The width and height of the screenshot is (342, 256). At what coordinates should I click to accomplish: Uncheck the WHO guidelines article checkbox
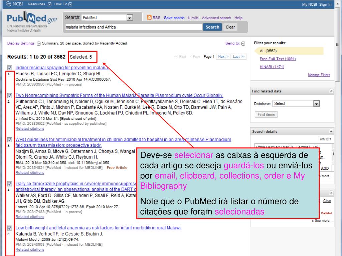tap(10, 140)
